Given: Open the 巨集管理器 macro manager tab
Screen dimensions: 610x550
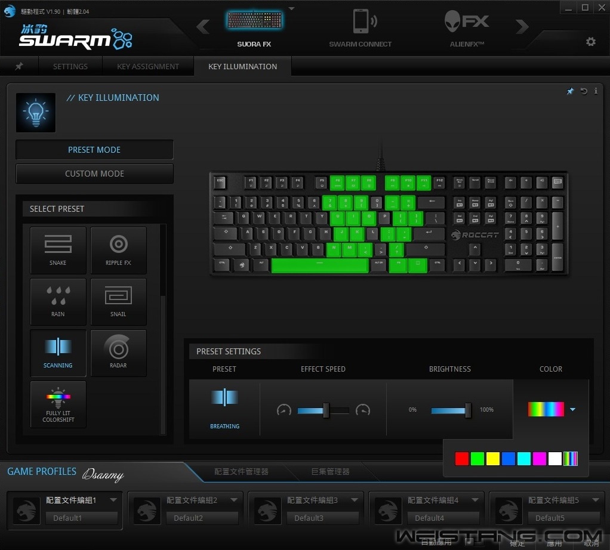Looking at the screenshot, I should (330, 471).
